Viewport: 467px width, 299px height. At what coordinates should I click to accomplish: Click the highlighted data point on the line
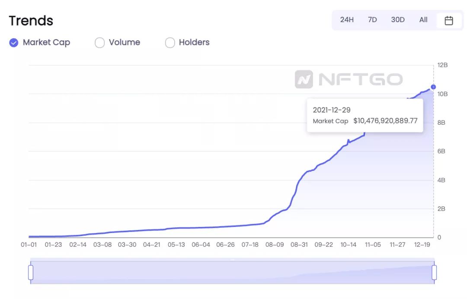point(433,87)
